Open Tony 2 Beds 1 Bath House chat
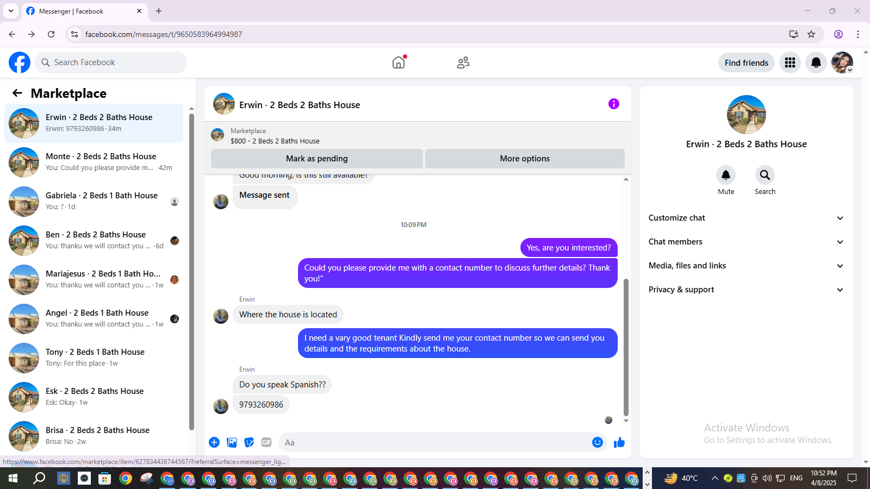Viewport: 870px width, 489px height. 94,358
